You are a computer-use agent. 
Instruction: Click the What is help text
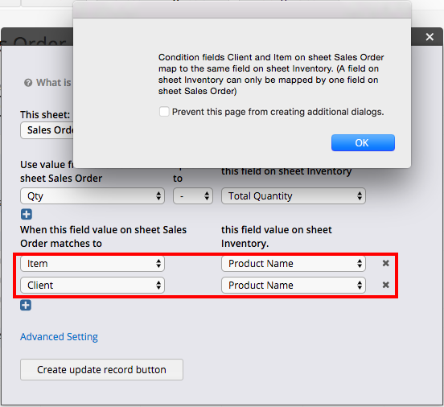(x=54, y=83)
